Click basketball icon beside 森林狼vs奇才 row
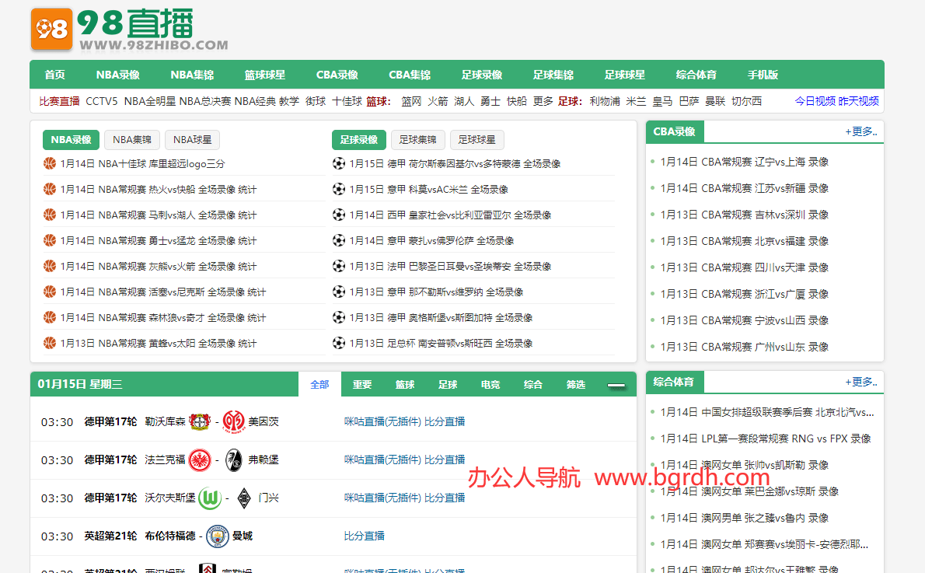The height and width of the screenshot is (573, 925). tap(50, 317)
